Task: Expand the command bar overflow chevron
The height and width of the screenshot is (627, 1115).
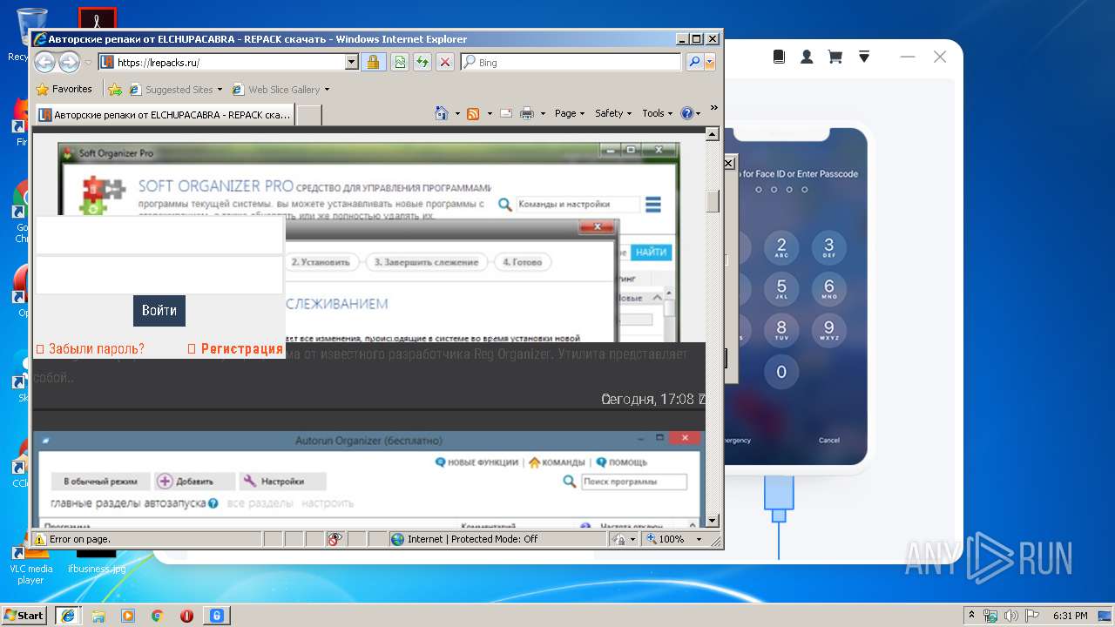Action: [713, 108]
